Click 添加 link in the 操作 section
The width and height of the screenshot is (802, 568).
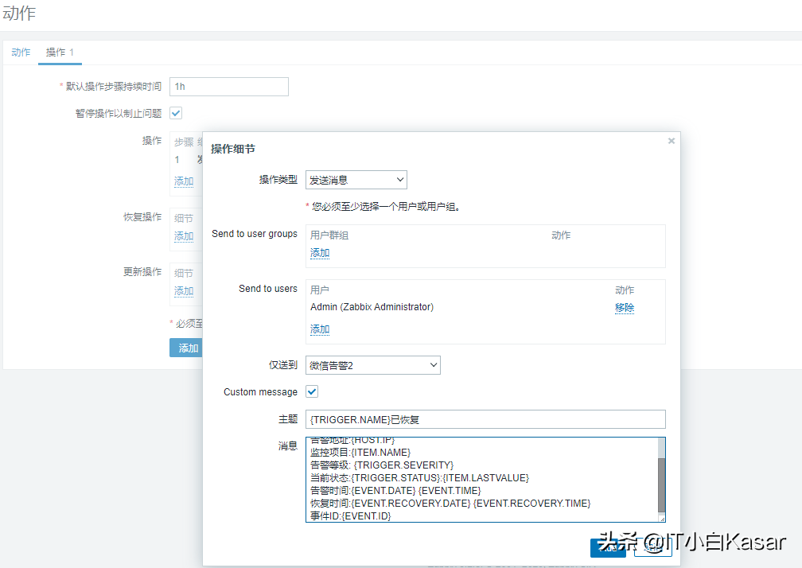(x=184, y=181)
